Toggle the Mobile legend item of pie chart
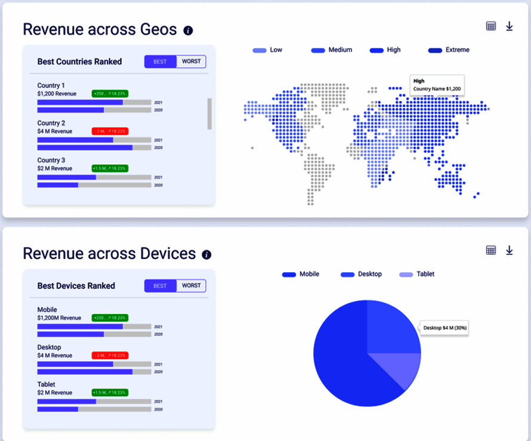This screenshot has height=441, width=531. [x=300, y=275]
